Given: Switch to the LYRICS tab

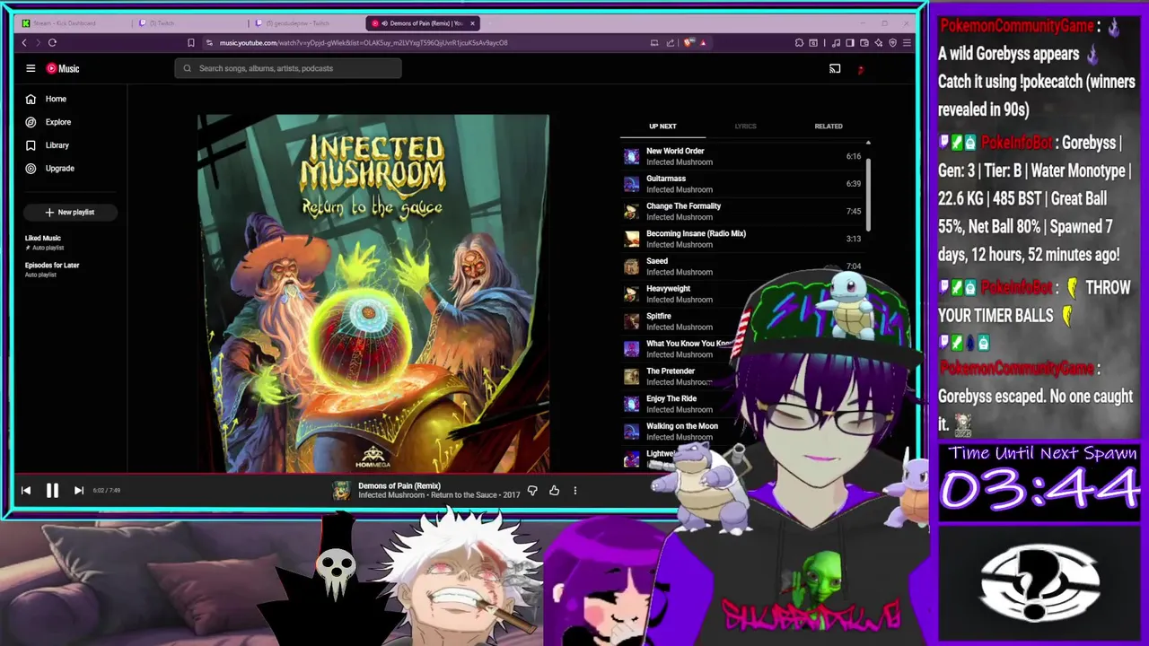Looking at the screenshot, I should point(745,127).
